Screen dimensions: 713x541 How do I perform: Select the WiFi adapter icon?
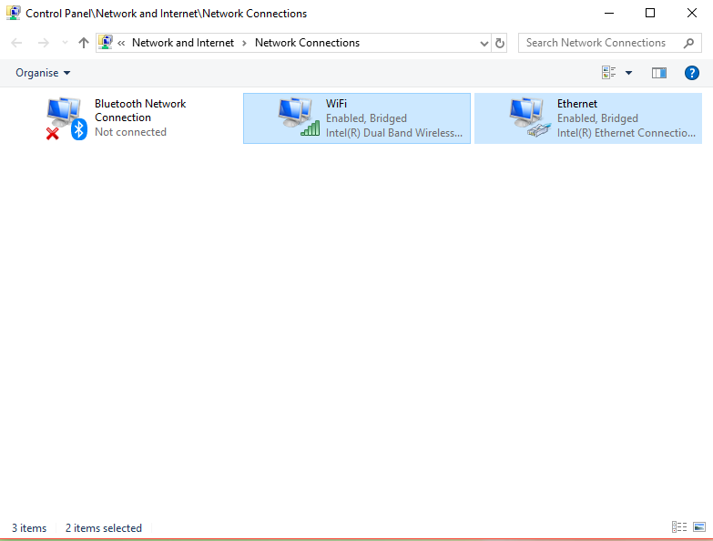click(299, 117)
